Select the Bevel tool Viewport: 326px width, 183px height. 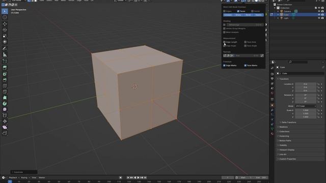coord(5,80)
